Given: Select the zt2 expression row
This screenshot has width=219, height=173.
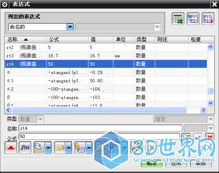Looking at the screenshot, I should point(106,47).
